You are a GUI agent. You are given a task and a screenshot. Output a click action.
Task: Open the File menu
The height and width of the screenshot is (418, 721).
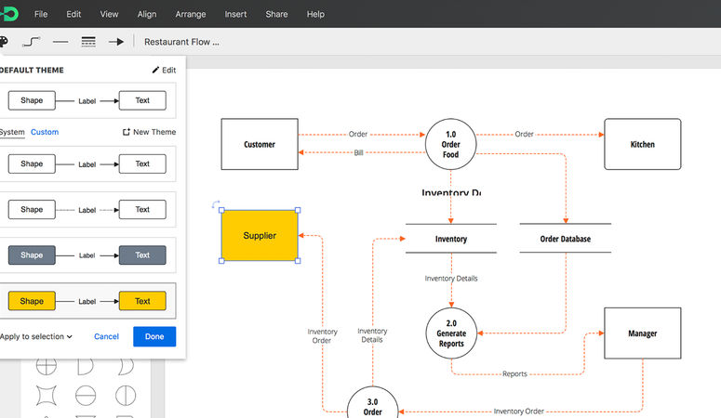(x=41, y=14)
